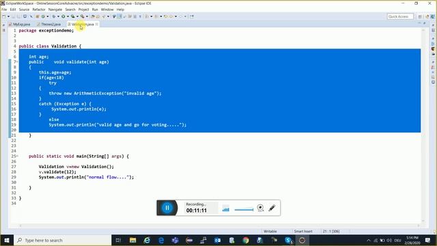This screenshot has height=246, width=437.
Task: Click the 'v.validate(12);' code line
Action: 57,172
